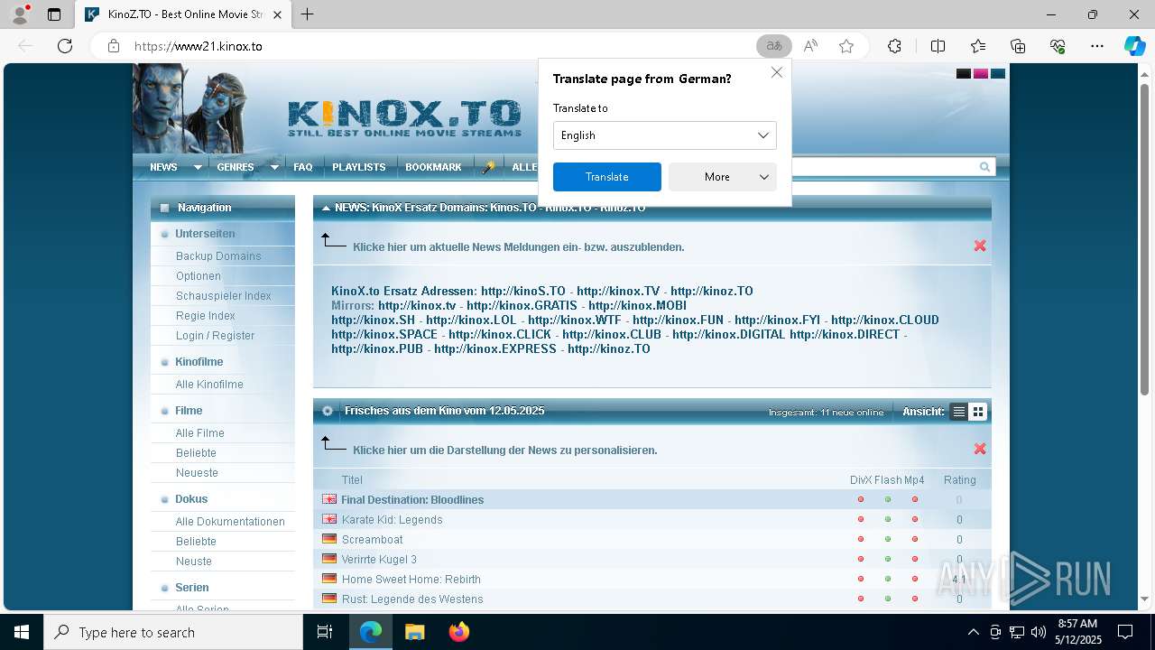This screenshot has height=650, width=1155.
Task: Open File Explorer from taskbar
Action: click(x=414, y=632)
